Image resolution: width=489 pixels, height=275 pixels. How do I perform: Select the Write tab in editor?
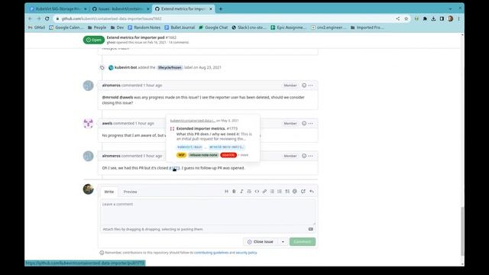click(x=108, y=192)
